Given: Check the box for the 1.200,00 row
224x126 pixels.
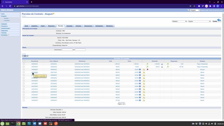Looking at the screenshot, I should click(x=23, y=64).
